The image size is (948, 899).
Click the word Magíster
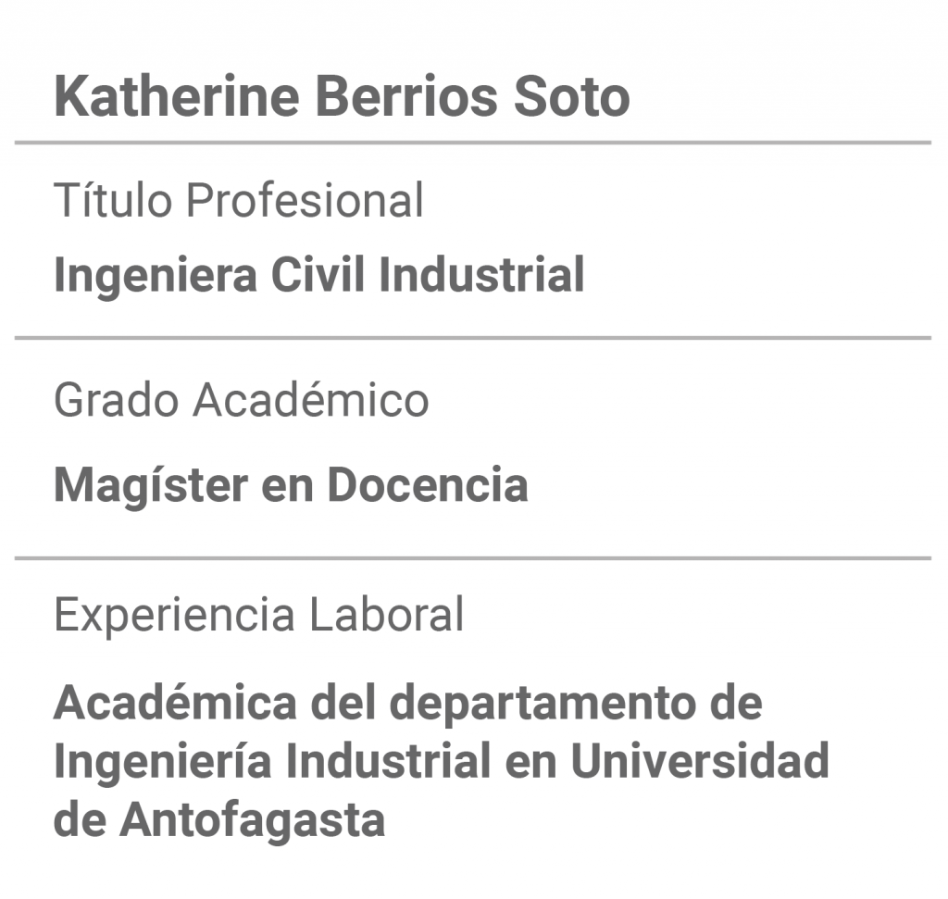[x=151, y=485]
